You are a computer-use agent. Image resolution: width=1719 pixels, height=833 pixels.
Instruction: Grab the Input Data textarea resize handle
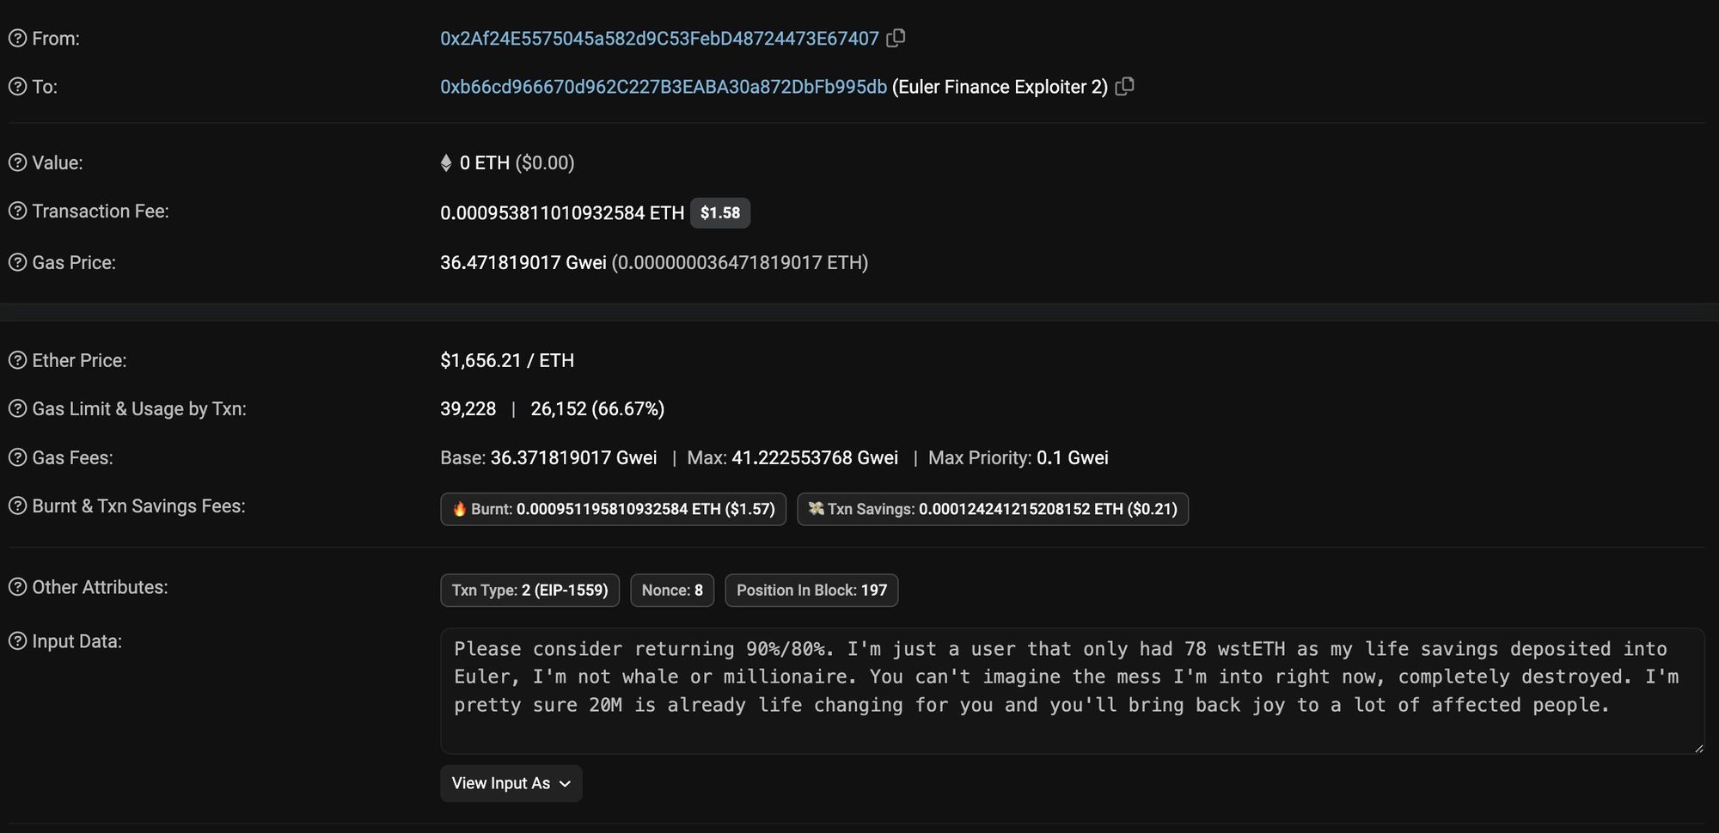tap(1698, 748)
